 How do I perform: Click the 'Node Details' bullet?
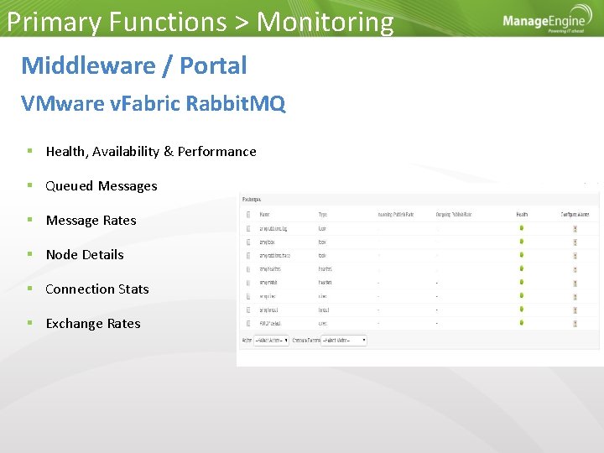point(85,255)
